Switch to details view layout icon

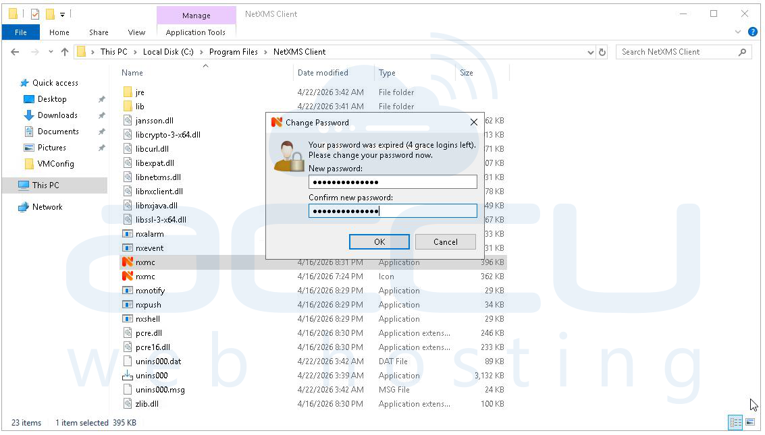735,422
